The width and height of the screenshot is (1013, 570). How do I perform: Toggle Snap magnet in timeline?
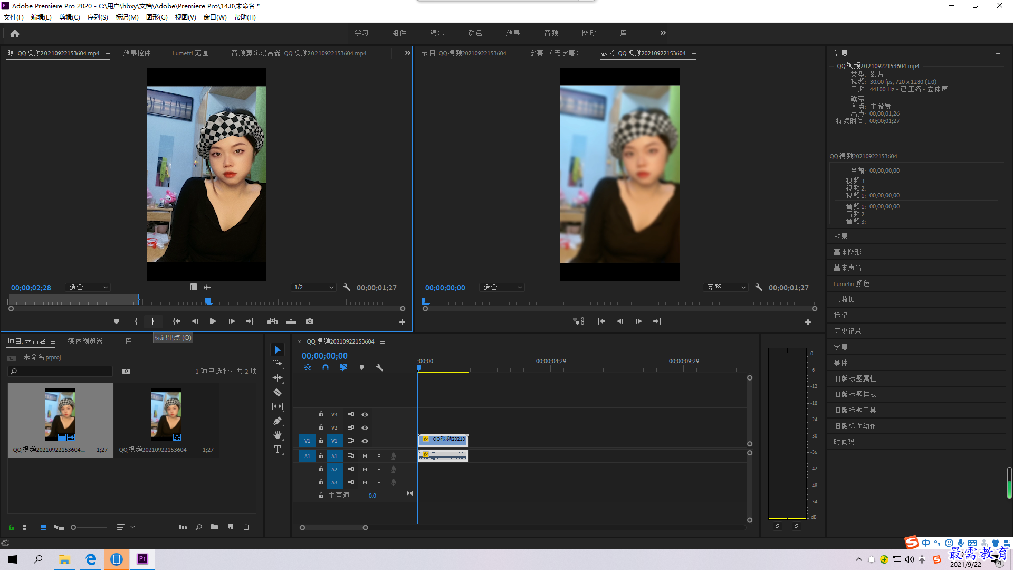click(x=326, y=367)
